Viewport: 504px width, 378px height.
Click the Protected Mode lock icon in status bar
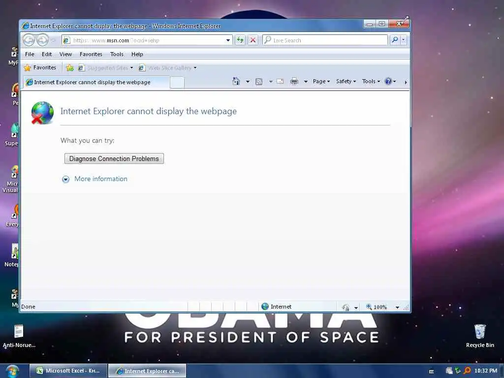click(346, 307)
